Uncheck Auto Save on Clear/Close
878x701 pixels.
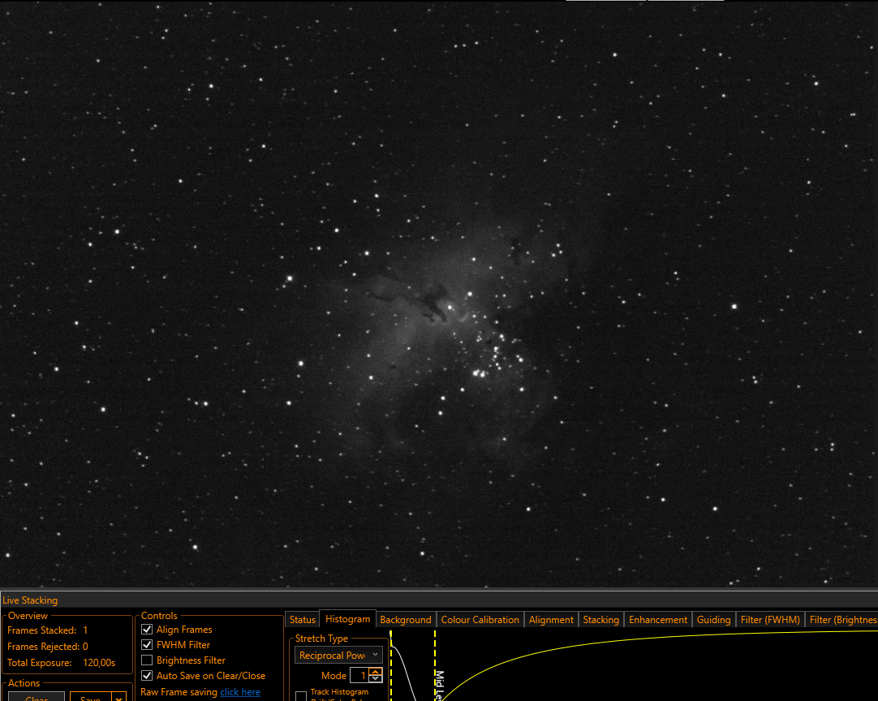pyautogui.click(x=147, y=676)
